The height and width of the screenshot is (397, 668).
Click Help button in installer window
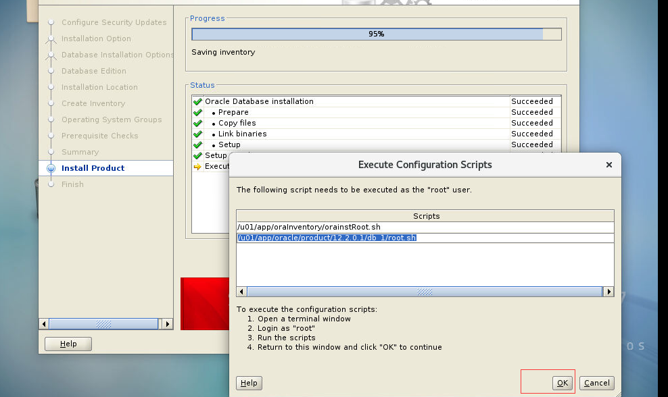68,344
